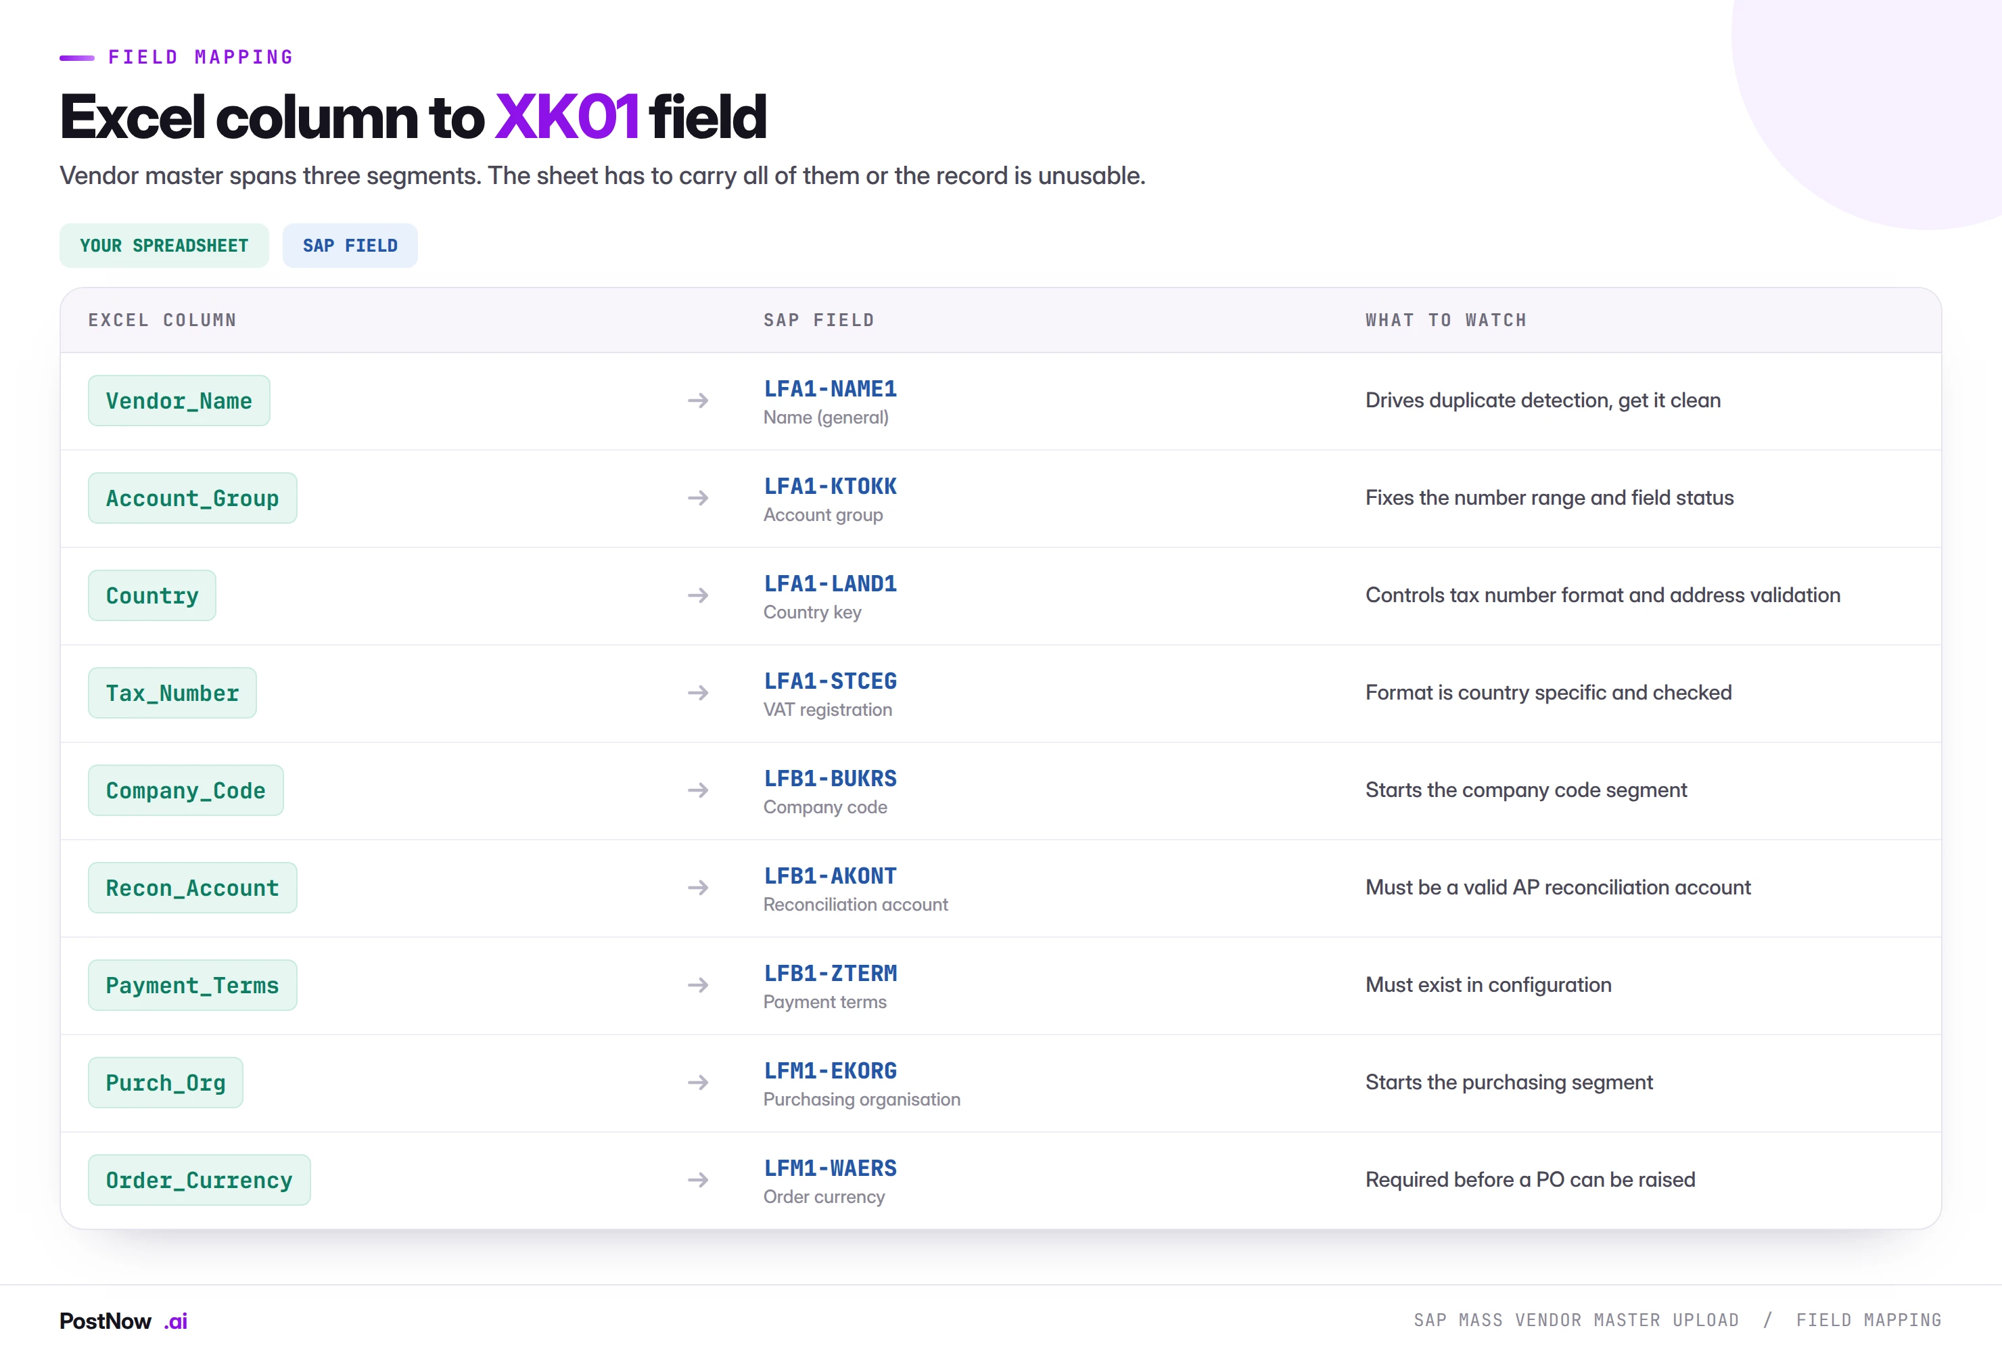Click the LFA1-LAND1 field code

pyautogui.click(x=831, y=583)
